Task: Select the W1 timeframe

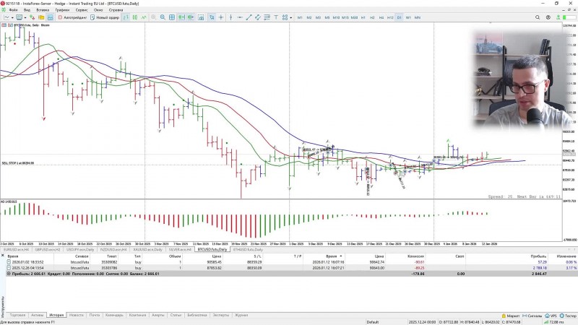Action: tap(408, 17)
